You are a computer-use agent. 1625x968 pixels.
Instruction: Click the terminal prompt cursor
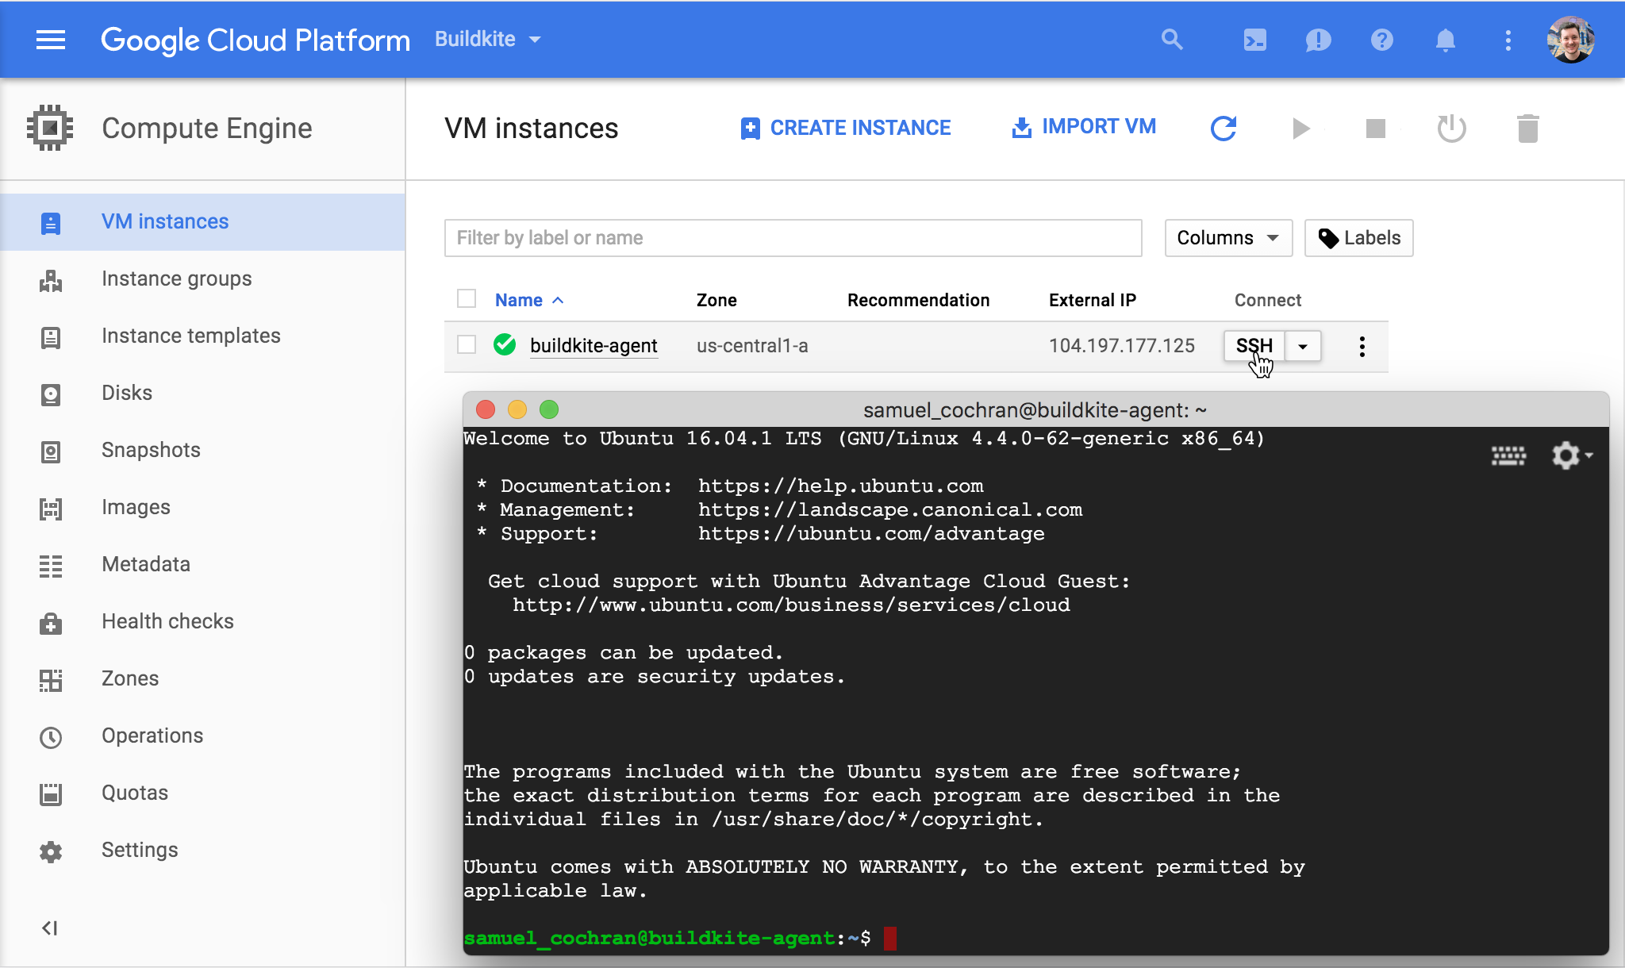click(890, 939)
